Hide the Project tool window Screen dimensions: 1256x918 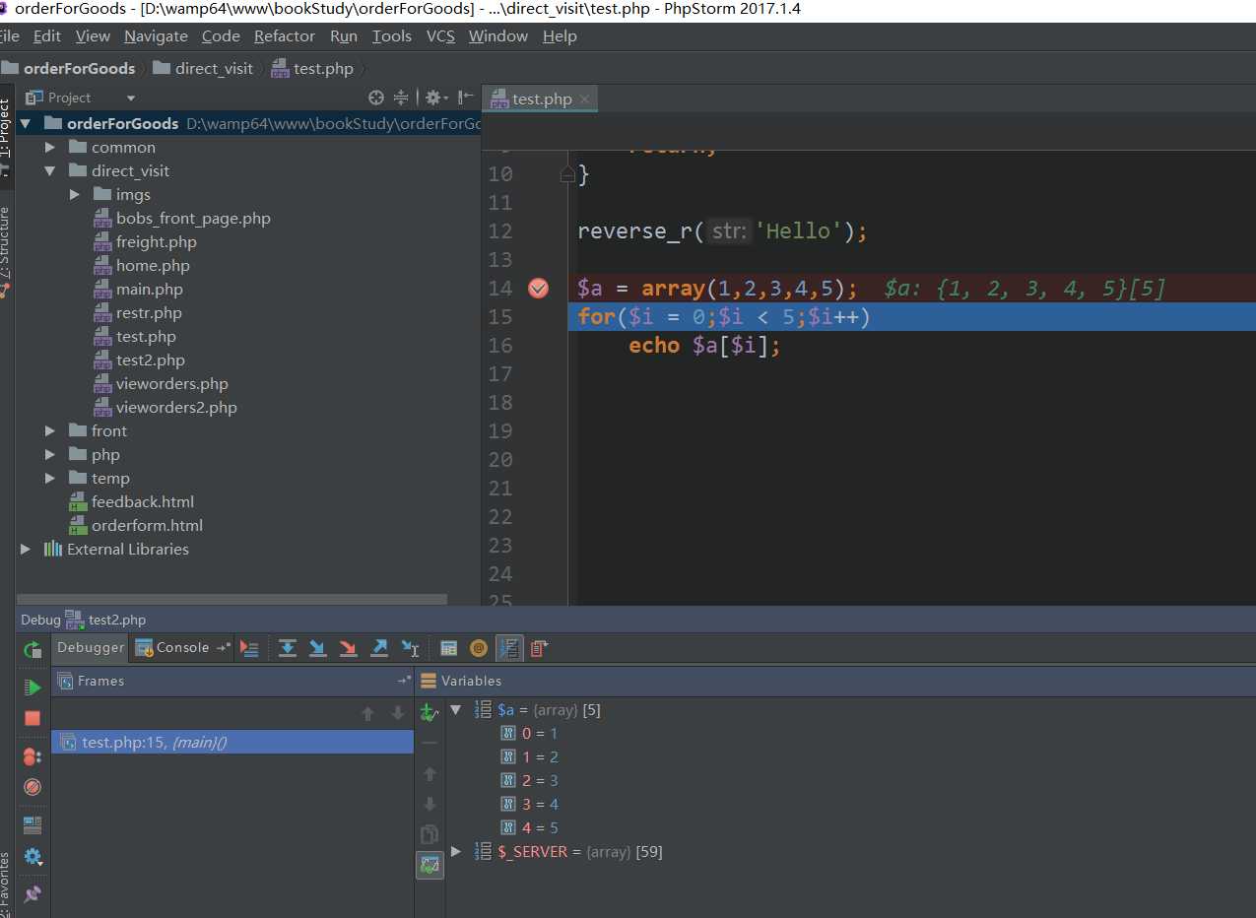point(466,98)
